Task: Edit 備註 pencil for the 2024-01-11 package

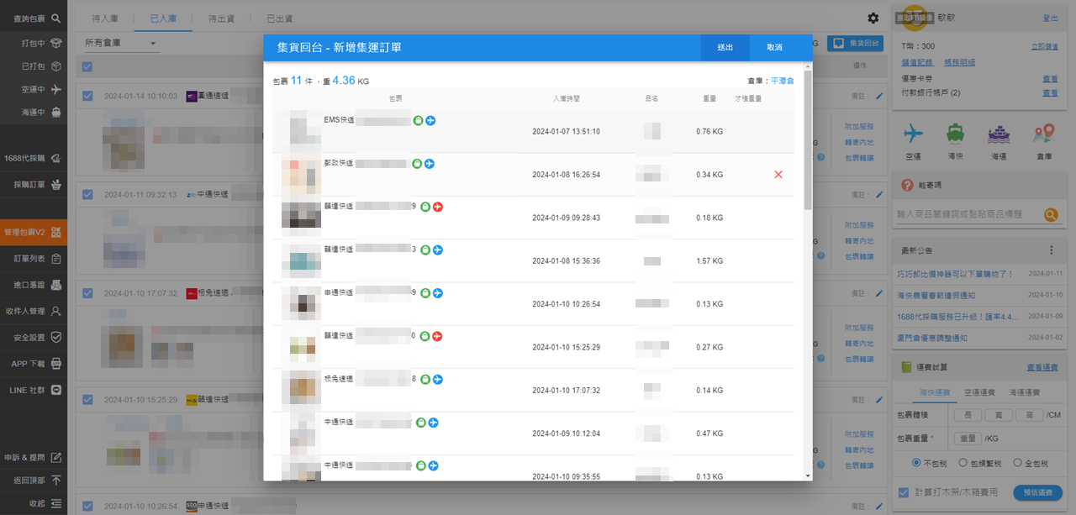Action: [x=879, y=194]
